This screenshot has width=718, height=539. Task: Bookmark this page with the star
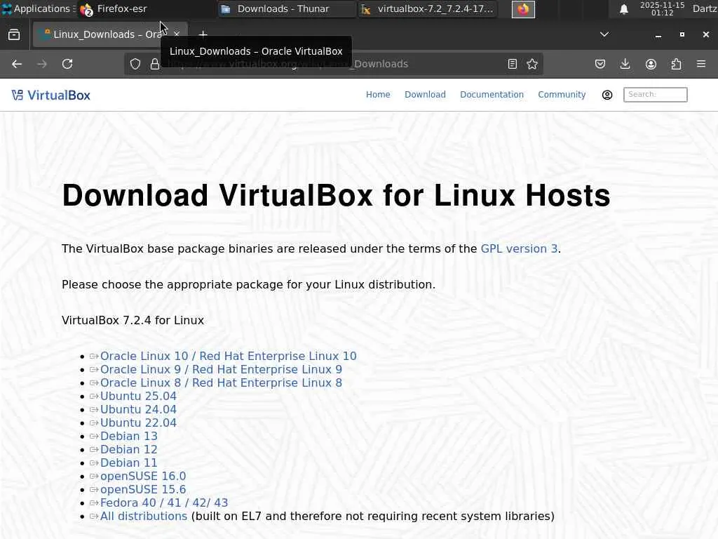tap(532, 64)
